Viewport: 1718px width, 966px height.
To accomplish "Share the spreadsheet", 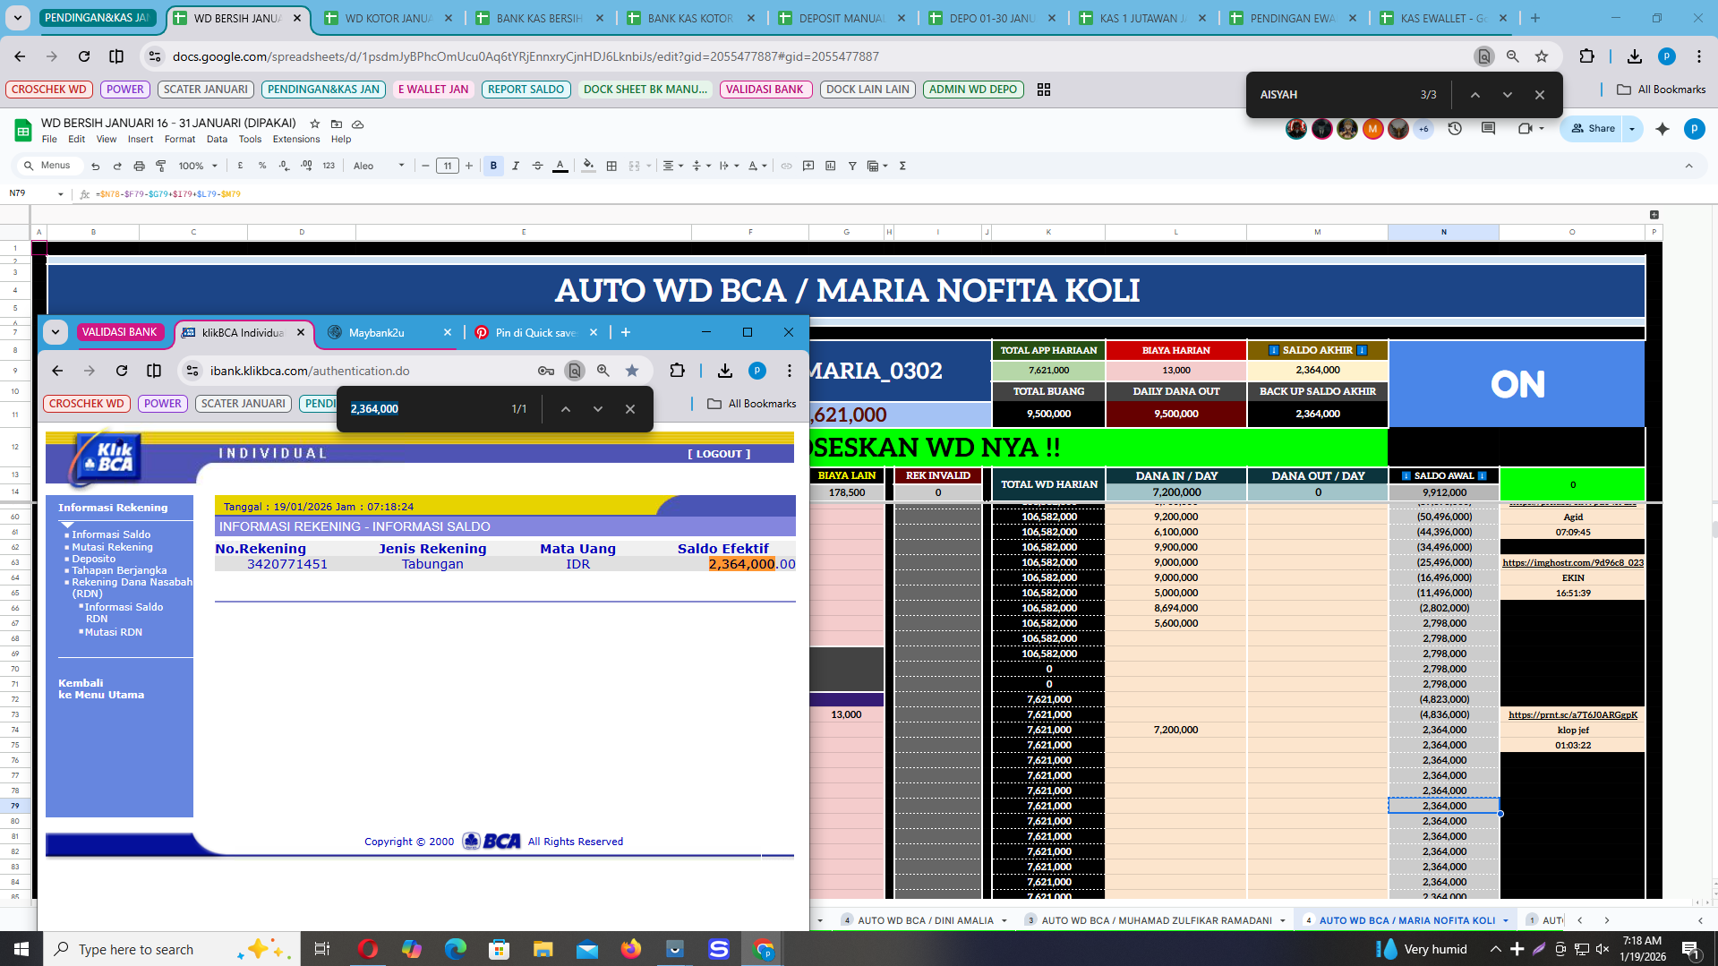I will [1593, 129].
